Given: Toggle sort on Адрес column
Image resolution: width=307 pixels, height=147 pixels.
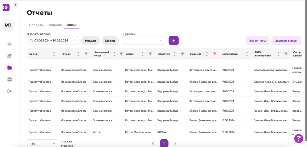Looking at the screenshot, I should [142, 54].
